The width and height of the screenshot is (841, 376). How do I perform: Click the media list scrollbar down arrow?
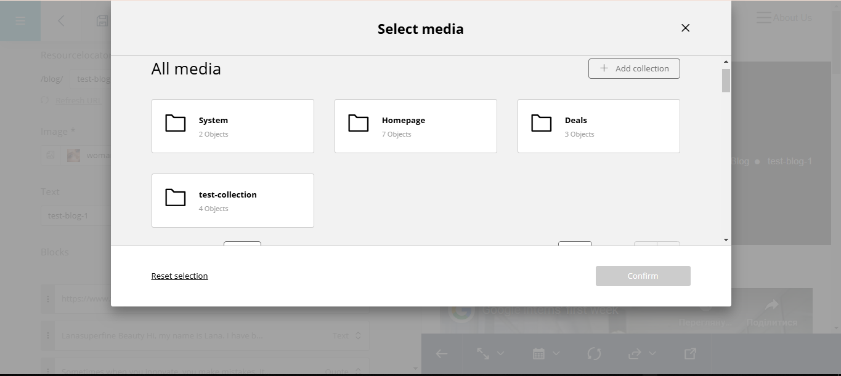click(x=726, y=239)
